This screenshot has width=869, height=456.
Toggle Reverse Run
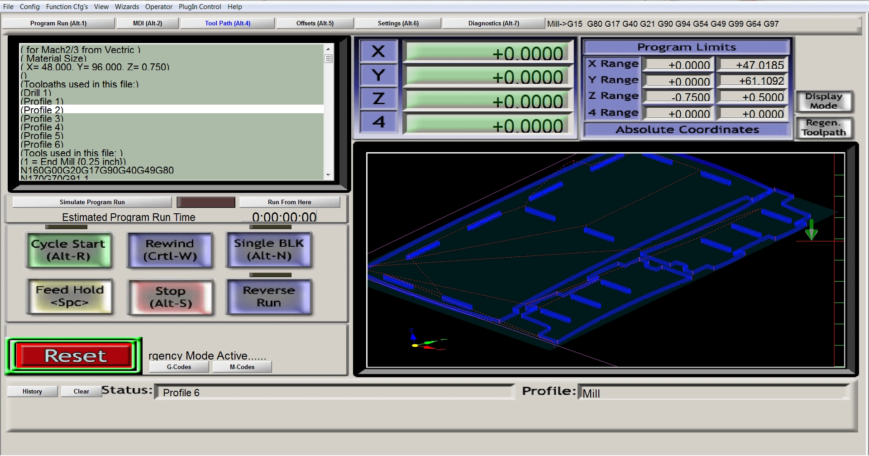tap(269, 297)
